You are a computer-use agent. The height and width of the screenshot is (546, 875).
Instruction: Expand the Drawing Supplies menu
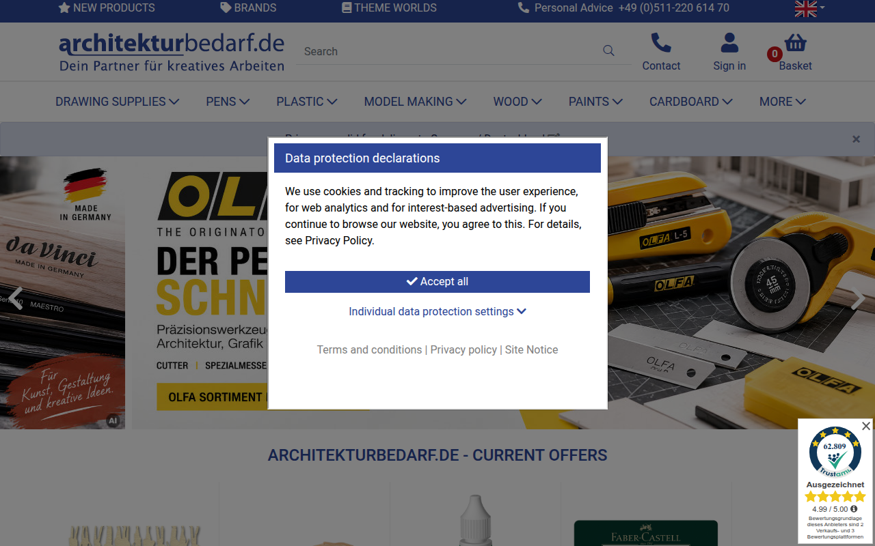[x=118, y=102]
